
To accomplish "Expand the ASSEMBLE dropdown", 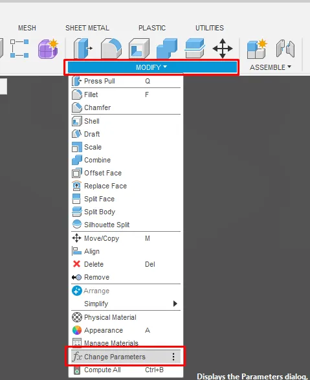I will coord(271,67).
